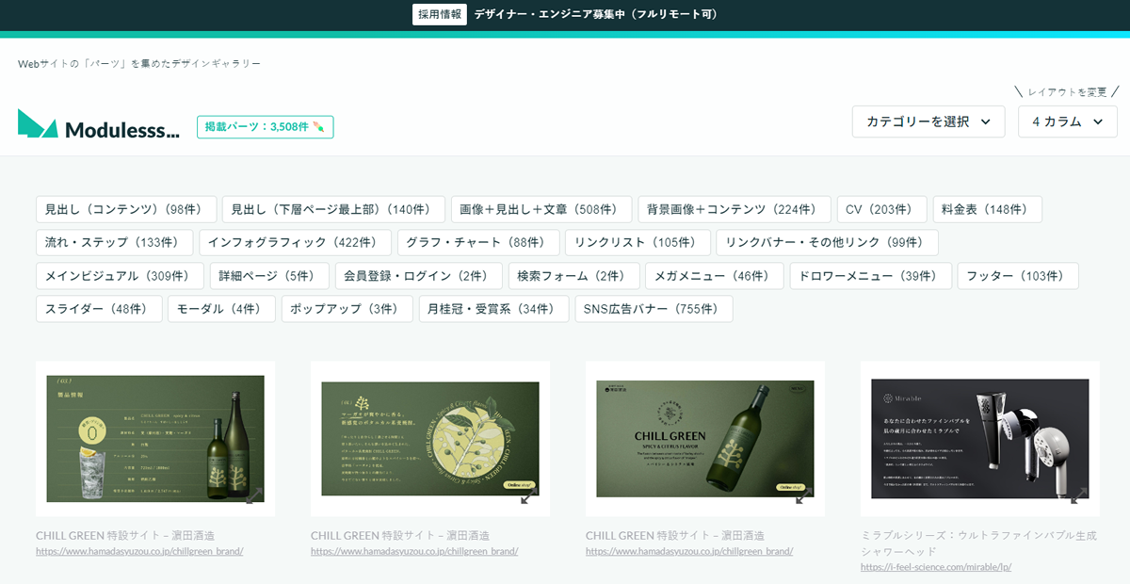Select the 流れ・ステップ（133件） tag
The width and height of the screenshot is (1130, 584).
point(114,242)
